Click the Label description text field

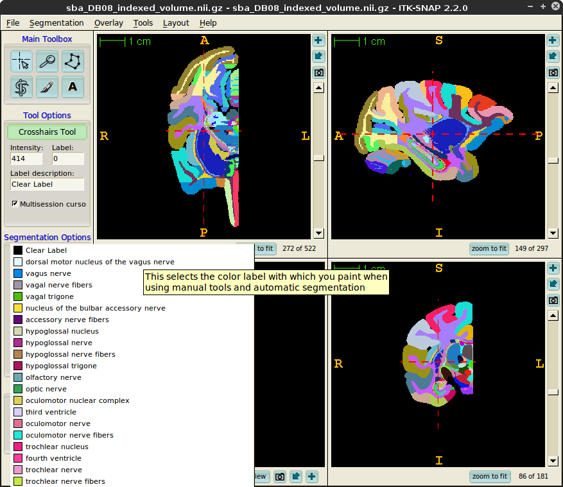(47, 184)
